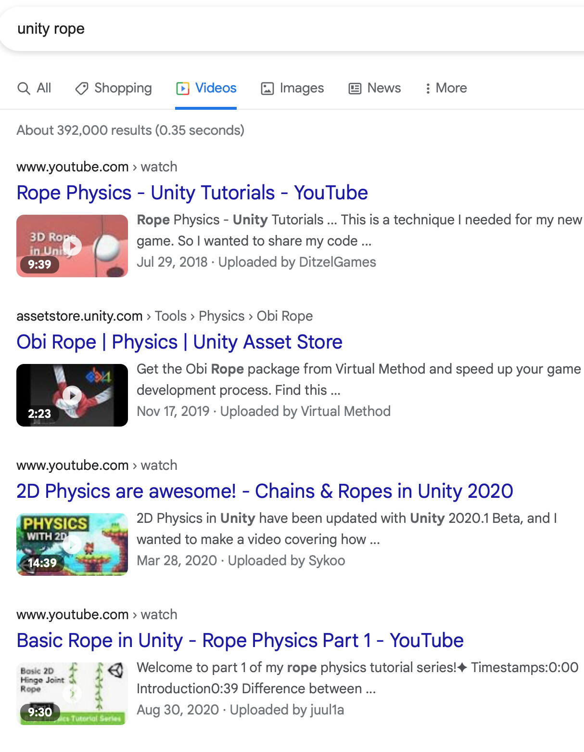Click the assetstore.unity.com breadcrumb URL
The height and width of the screenshot is (752, 584).
[165, 316]
